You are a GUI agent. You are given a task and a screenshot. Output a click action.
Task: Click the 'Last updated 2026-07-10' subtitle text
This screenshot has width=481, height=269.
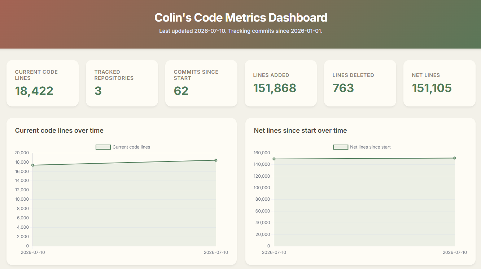point(193,31)
